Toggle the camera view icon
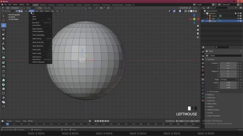This screenshot has height=136, width=243. pos(198,34)
